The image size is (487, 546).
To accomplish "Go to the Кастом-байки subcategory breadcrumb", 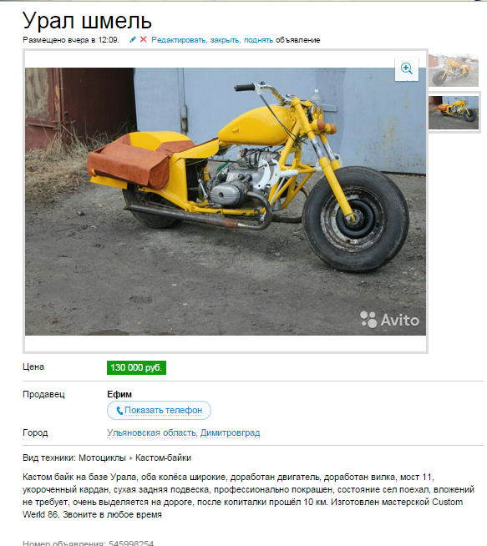I will (x=163, y=458).
